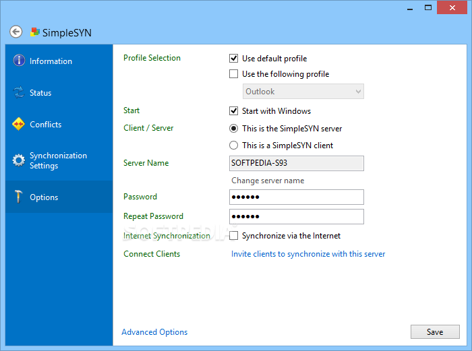
Task: Select This is the SimpleSYN server
Action: (x=233, y=129)
